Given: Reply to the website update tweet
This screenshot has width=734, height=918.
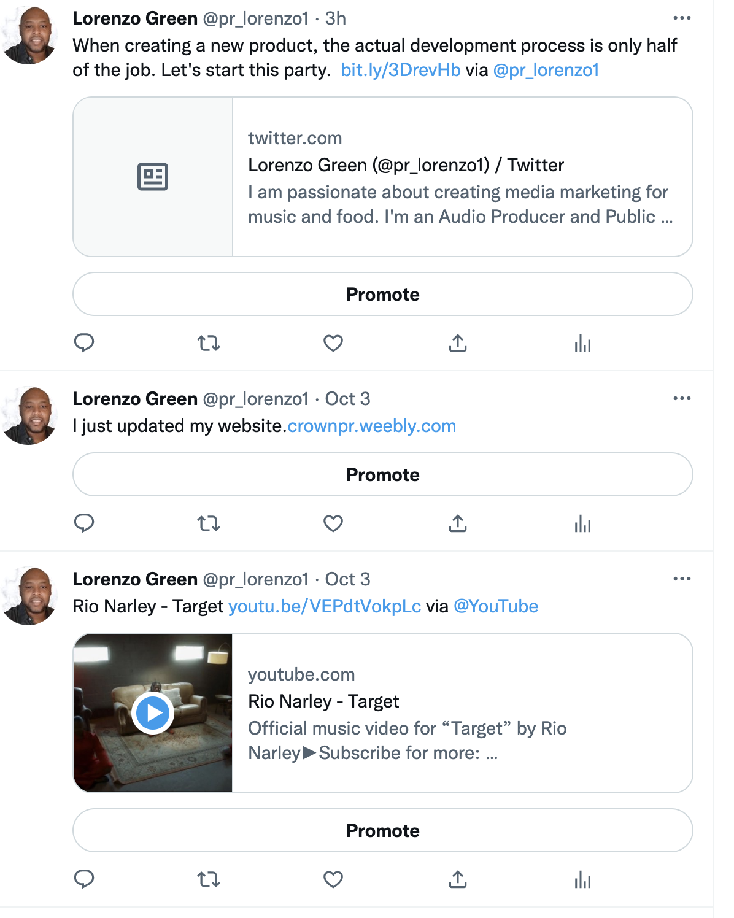Looking at the screenshot, I should coord(84,523).
